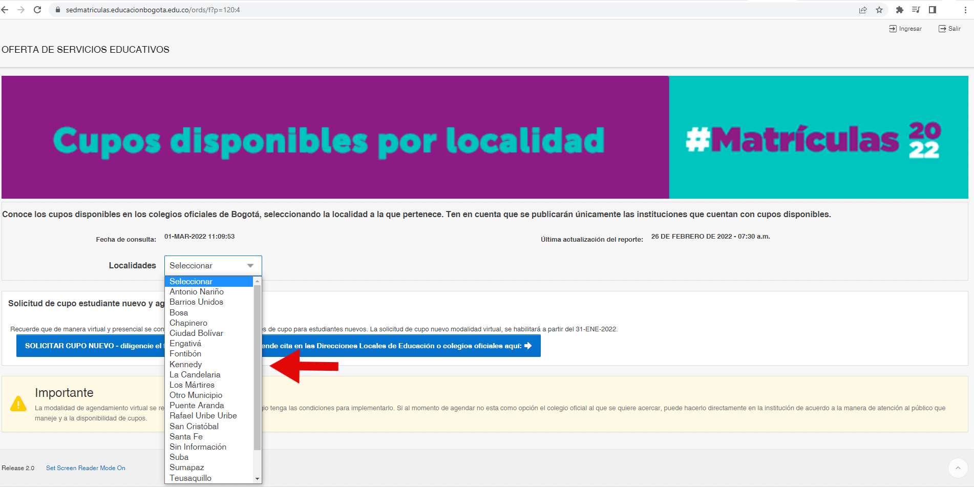Click fecha de consulta value 01-MAR-2022
This screenshot has height=487, width=974.
coord(199,237)
